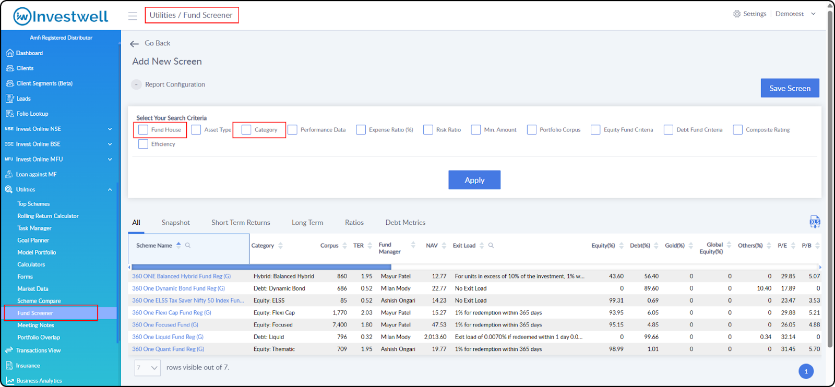Click the Go Back arrow icon
This screenshot has width=835, height=387.
point(134,44)
